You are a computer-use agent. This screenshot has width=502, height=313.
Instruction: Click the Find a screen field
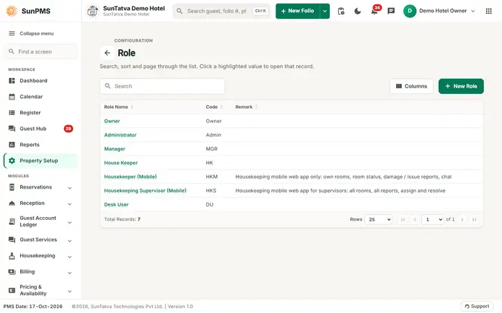point(40,51)
